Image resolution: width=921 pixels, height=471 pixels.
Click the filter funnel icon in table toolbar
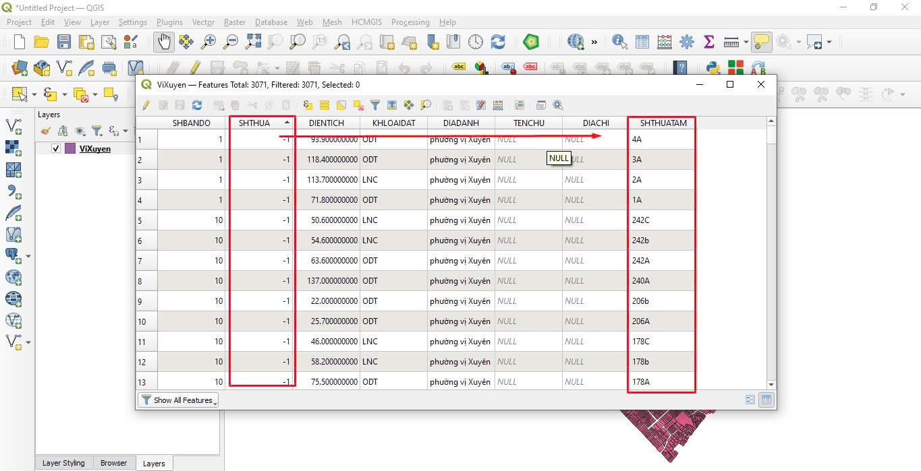tap(375, 105)
